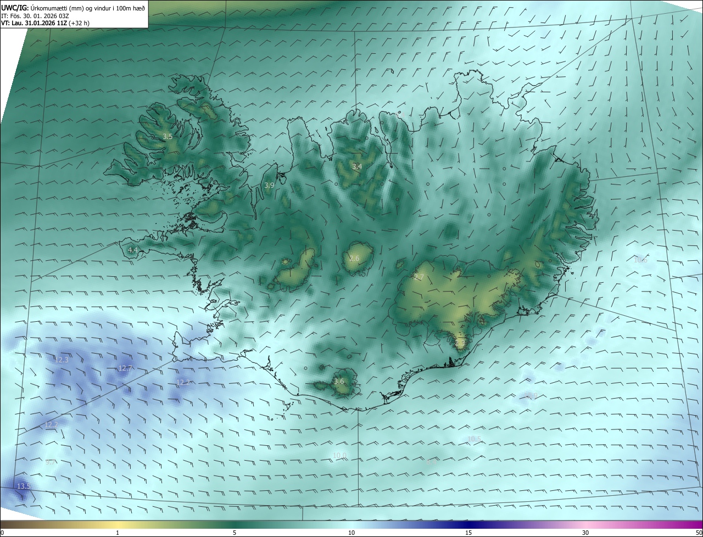Image resolution: width=703 pixels, height=537 pixels.
Task: Select the 3.4 value label in north Iceland
Action: [357, 166]
